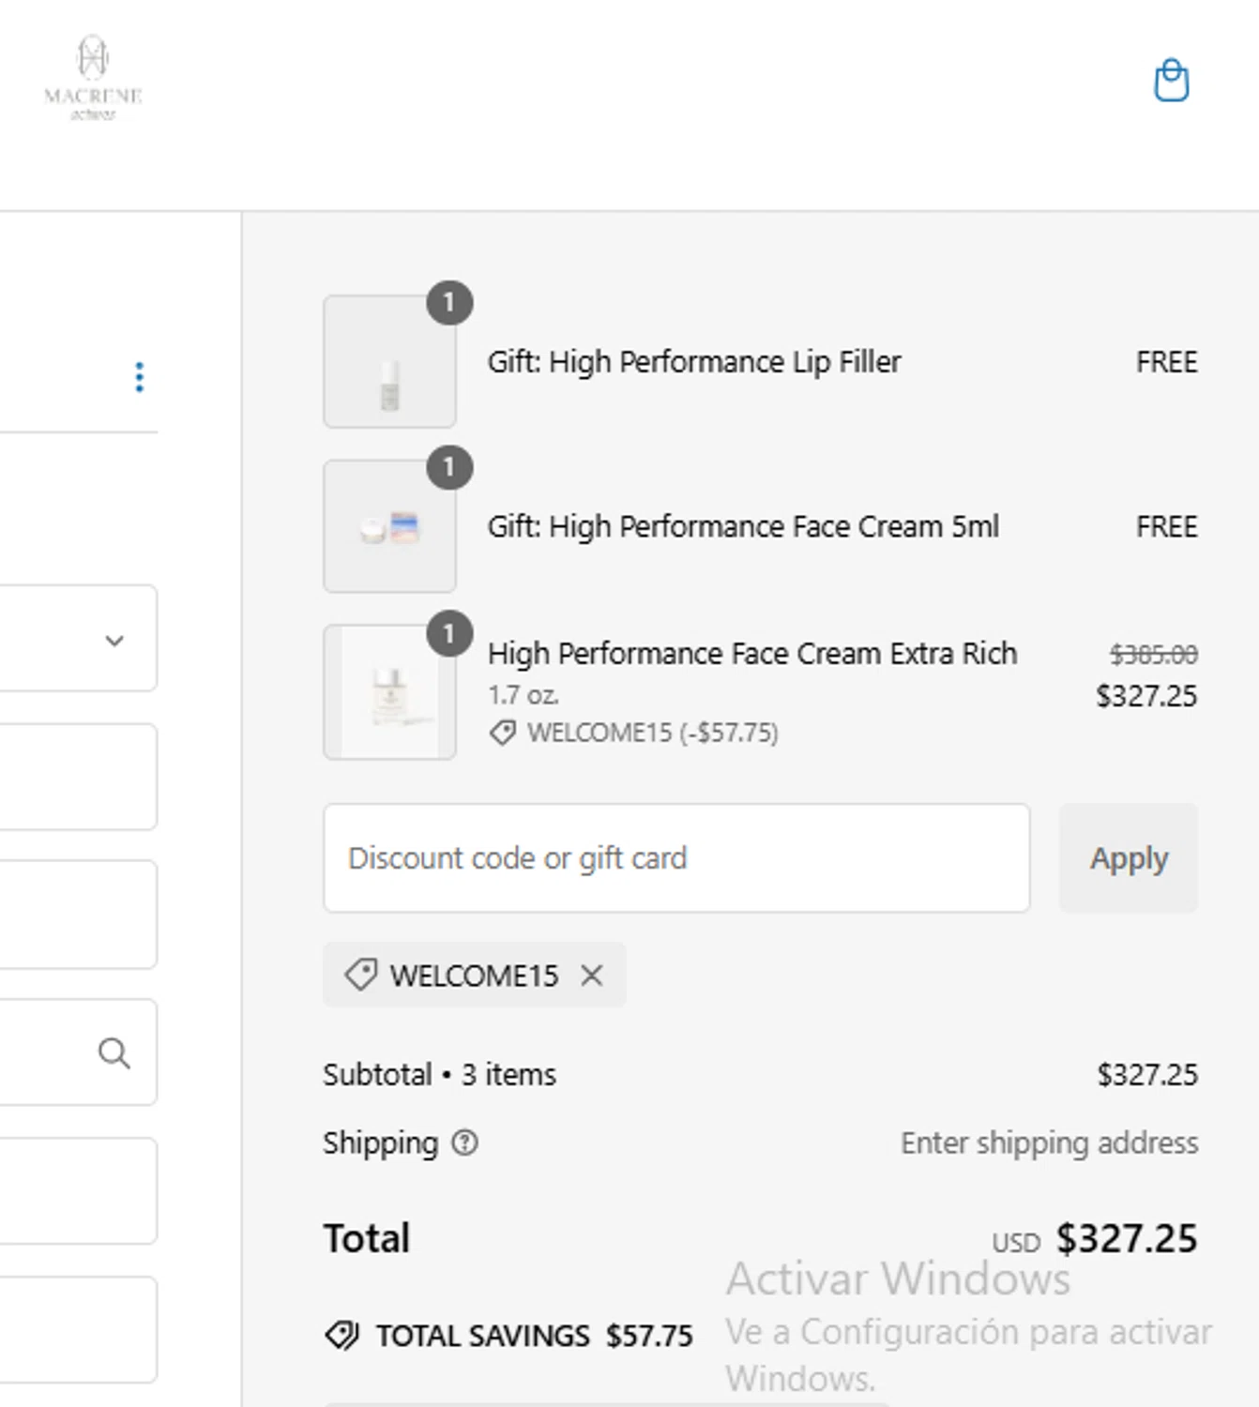1259x1407 pixels.
Task: Open the shopping bag cart icon
Action: coord(1171,81)
